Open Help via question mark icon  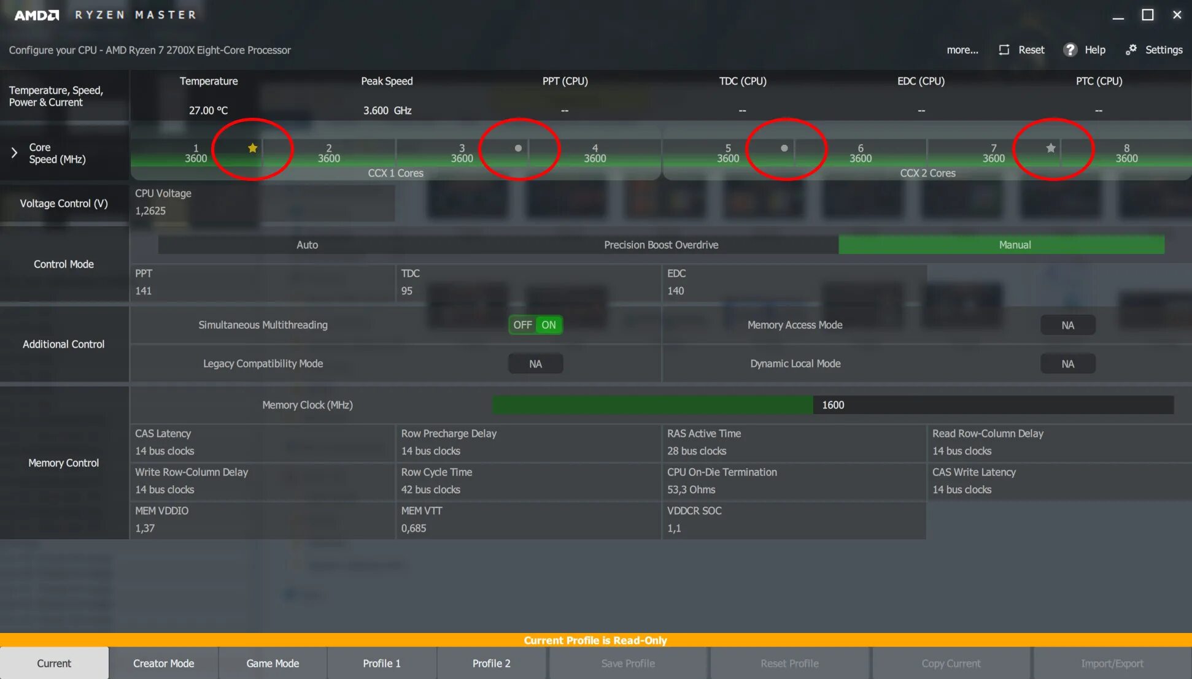1070,50
